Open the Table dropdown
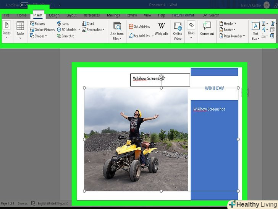This screenshot has width=278, height=209. pos(20,30)
